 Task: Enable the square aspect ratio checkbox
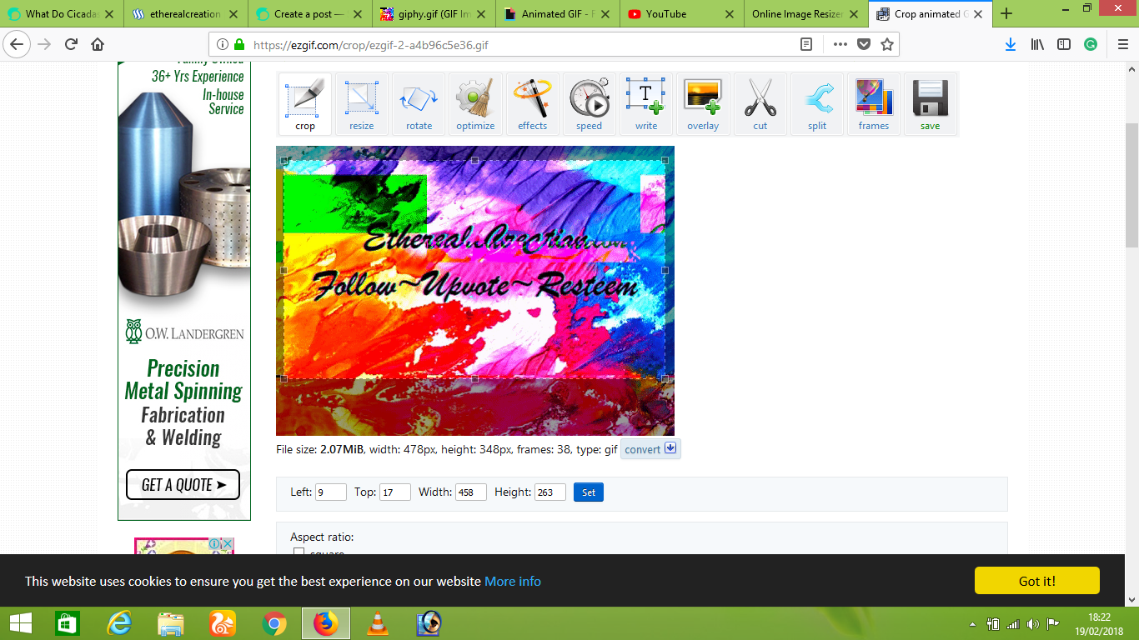(x=299, y=552)
